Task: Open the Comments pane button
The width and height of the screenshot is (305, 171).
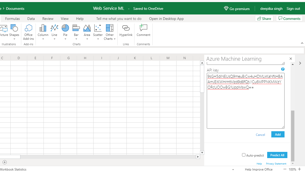Action: 289,18
